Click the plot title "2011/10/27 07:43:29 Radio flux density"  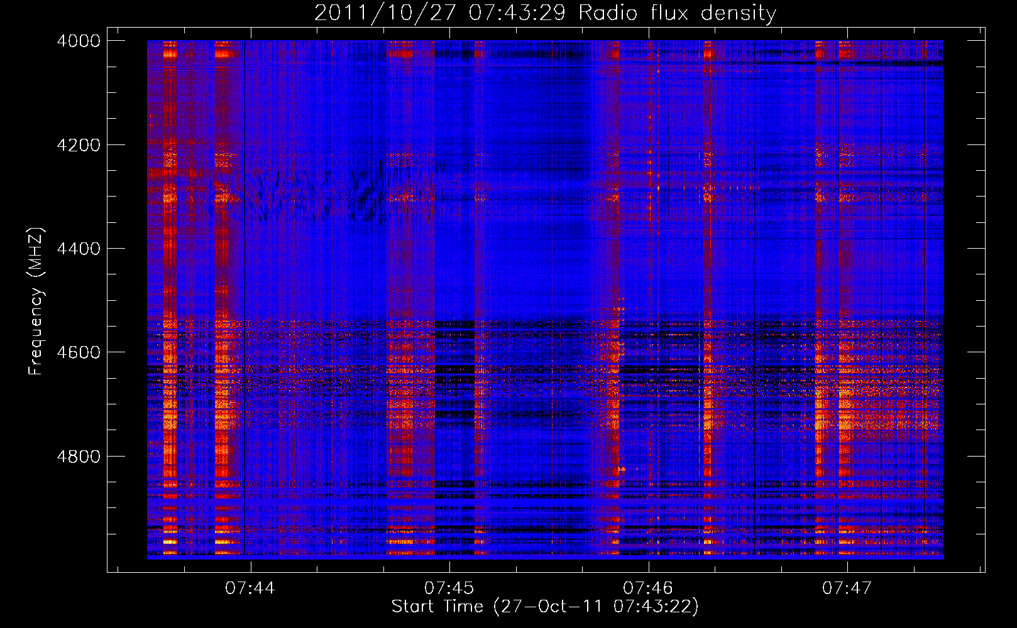click(545, 13)
